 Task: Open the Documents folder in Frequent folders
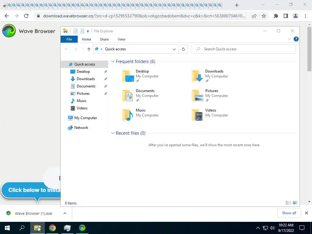[x=140, y=95]
